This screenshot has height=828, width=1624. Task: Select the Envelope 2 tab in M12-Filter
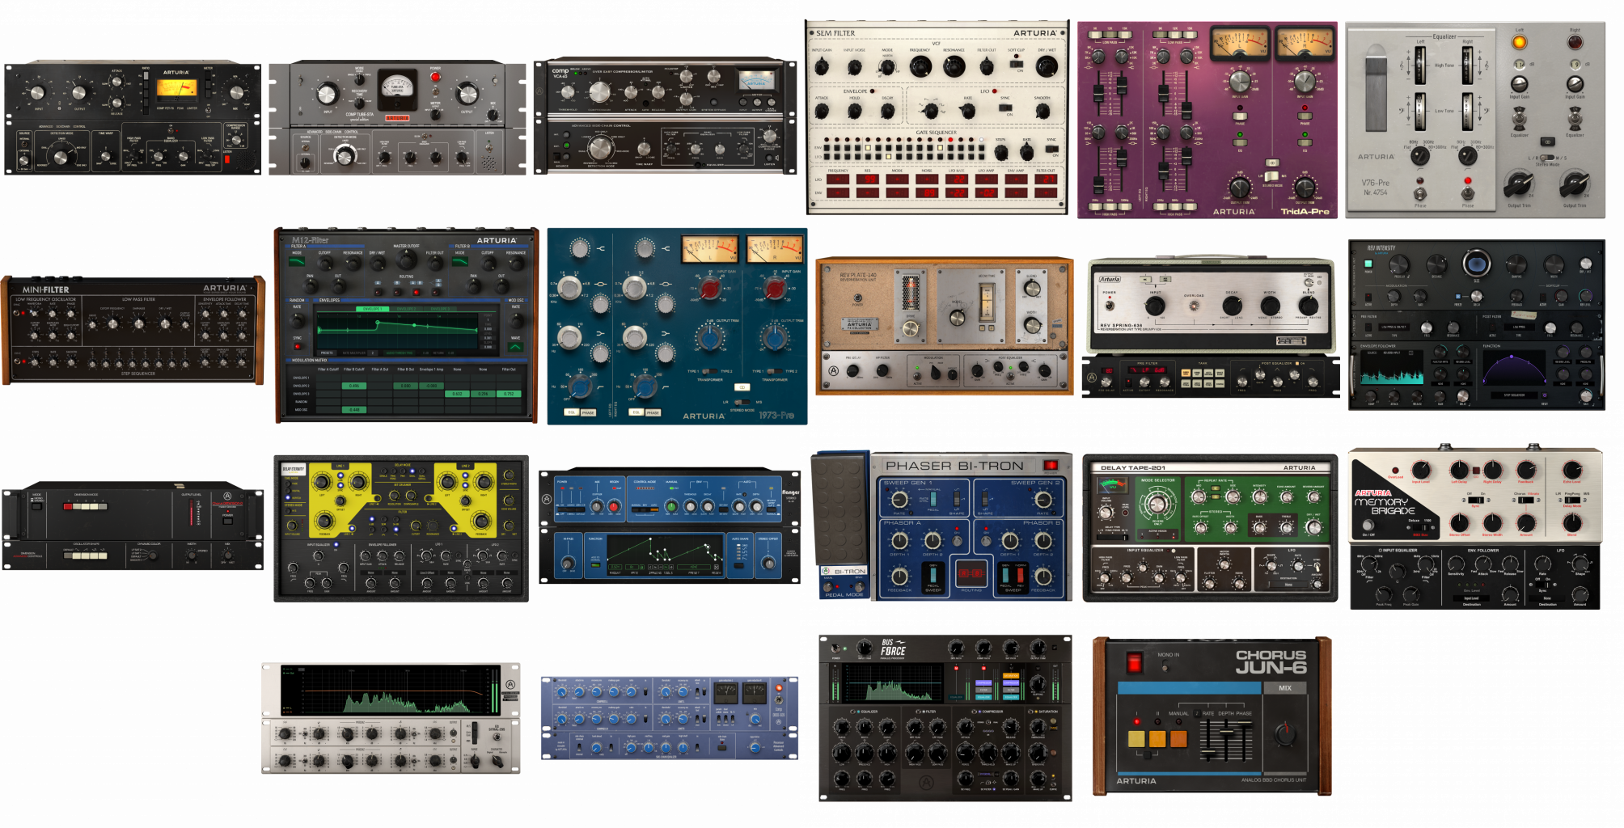[406, 309]
